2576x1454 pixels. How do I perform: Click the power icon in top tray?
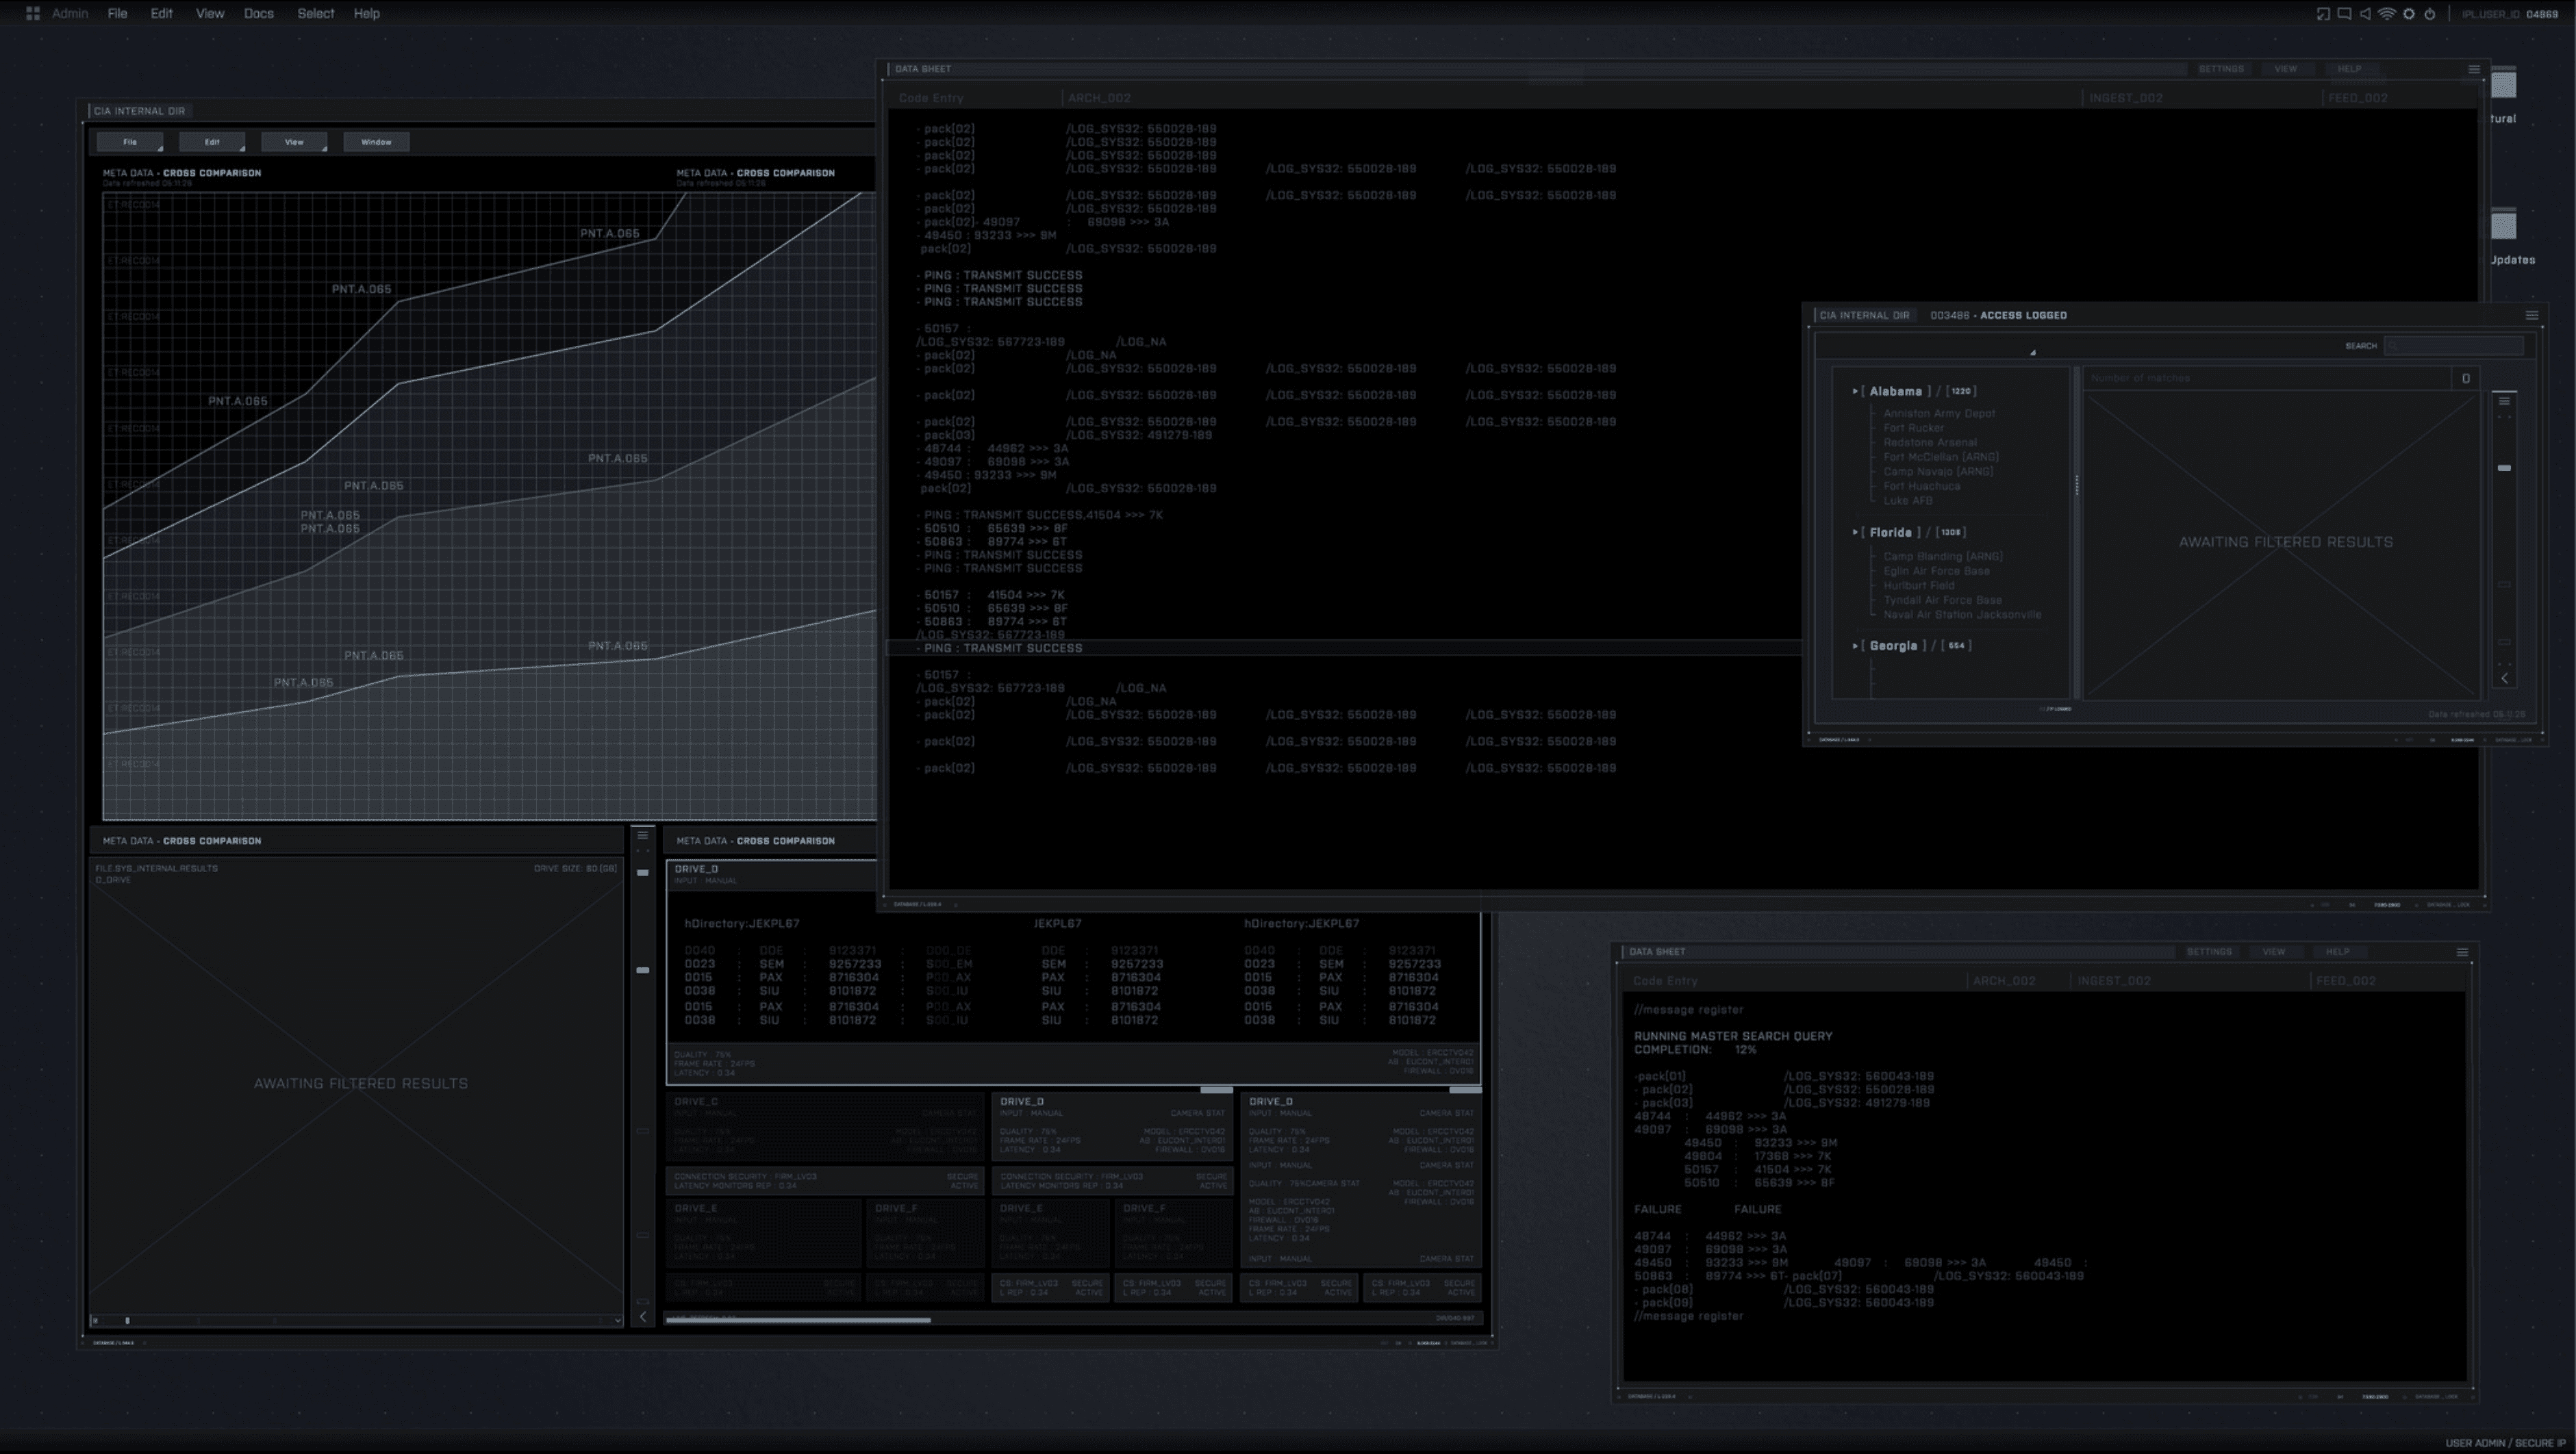point(2430,14)
